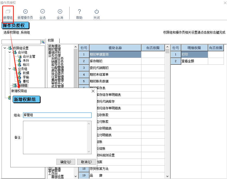Image resolution: width=227 pixels, height=179 pixels.
Task: Click the 全选 toolbar icon
Action: tap(43, 11)
